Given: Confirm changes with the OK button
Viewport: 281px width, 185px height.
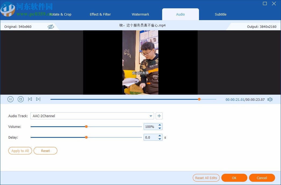Looking at the screenshot, I should coord(234,178).
